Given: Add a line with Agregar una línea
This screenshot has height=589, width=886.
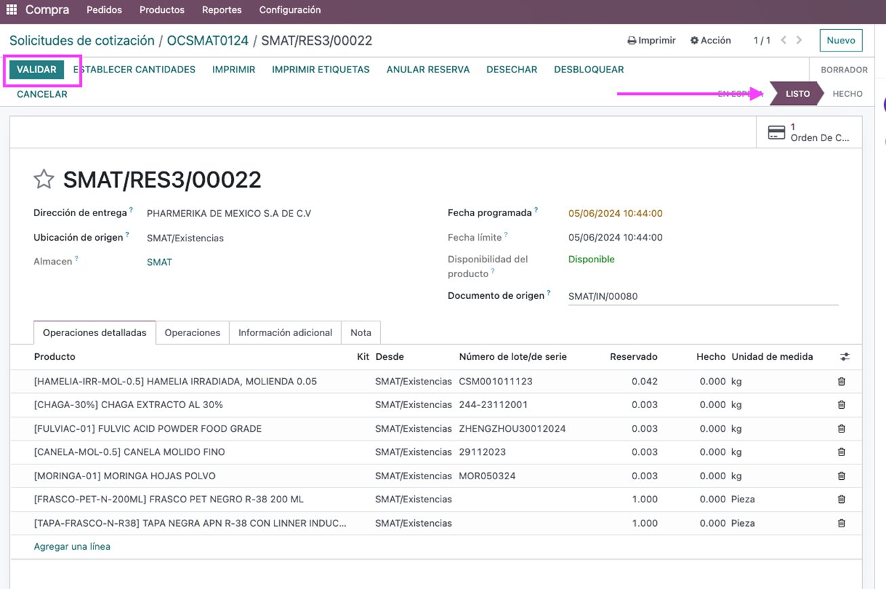Looking at the screenshot, I should point(72,546).
